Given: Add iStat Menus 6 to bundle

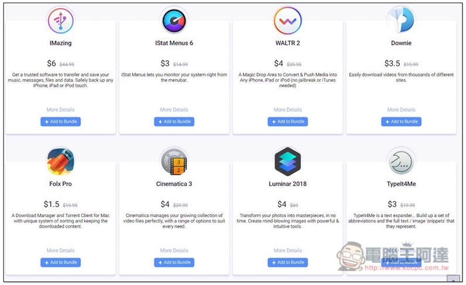Looking at the screenshot, I should click(x=174, y=122).
